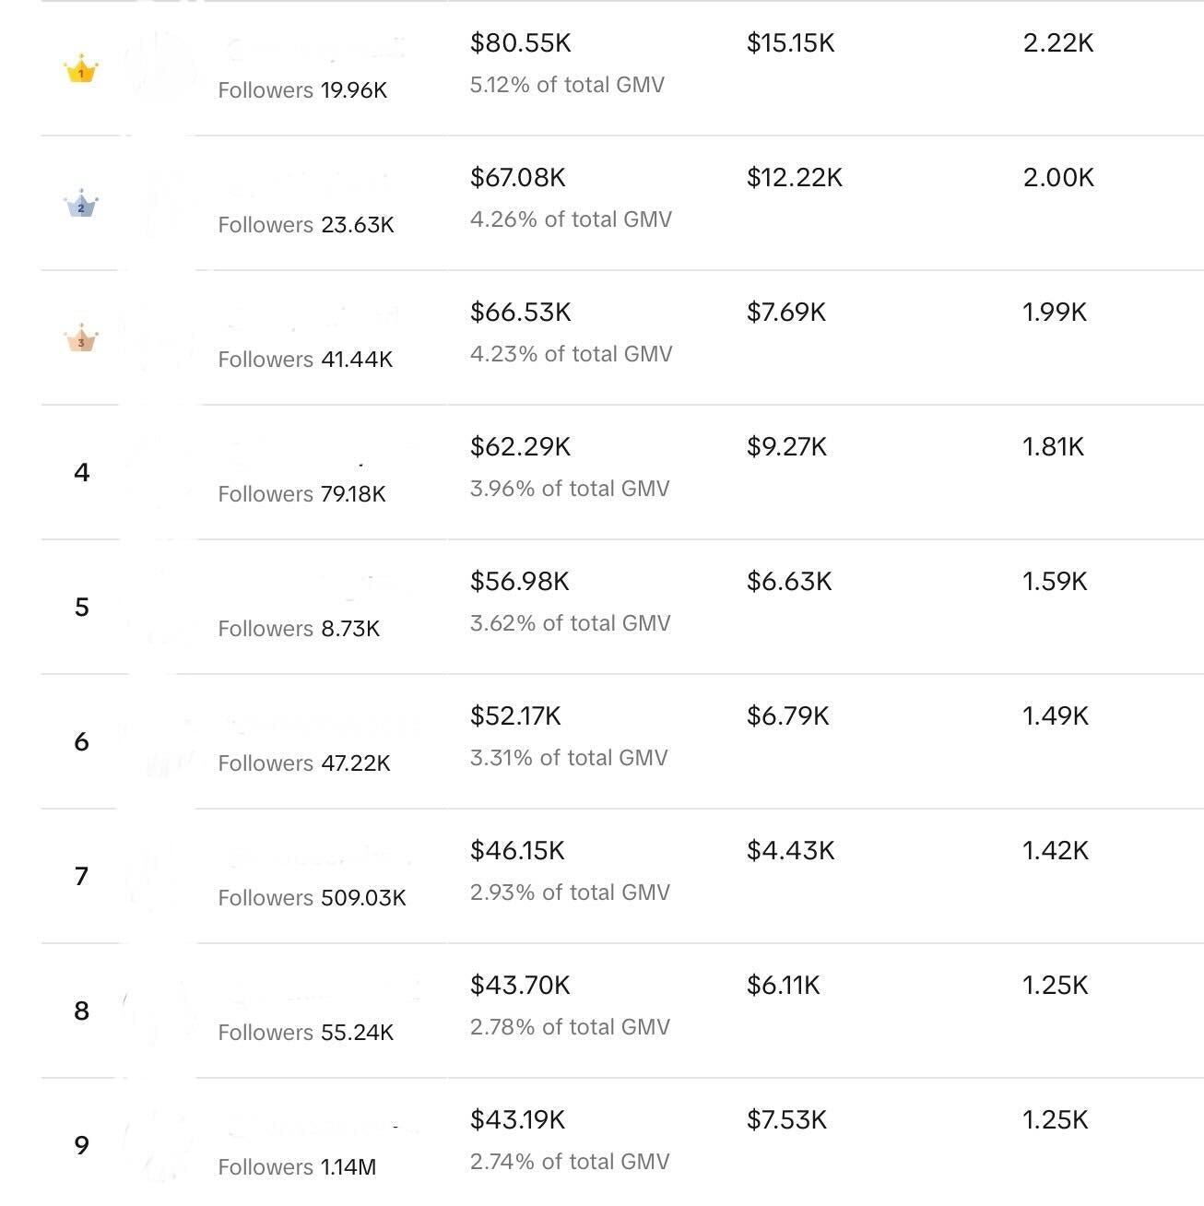Click the gold rank 1 crown icon
The width and height of the screenshot is (1204, 1206).
click(81, 70)
